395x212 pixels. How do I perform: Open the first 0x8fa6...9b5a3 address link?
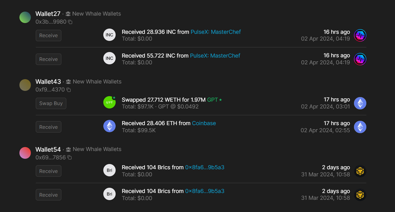tap(205, 167)
